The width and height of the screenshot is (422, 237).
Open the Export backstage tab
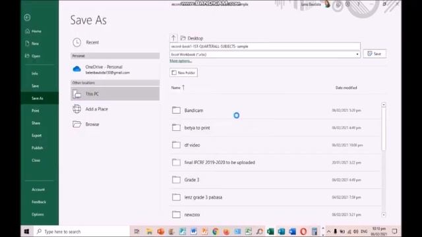point(40,136)
